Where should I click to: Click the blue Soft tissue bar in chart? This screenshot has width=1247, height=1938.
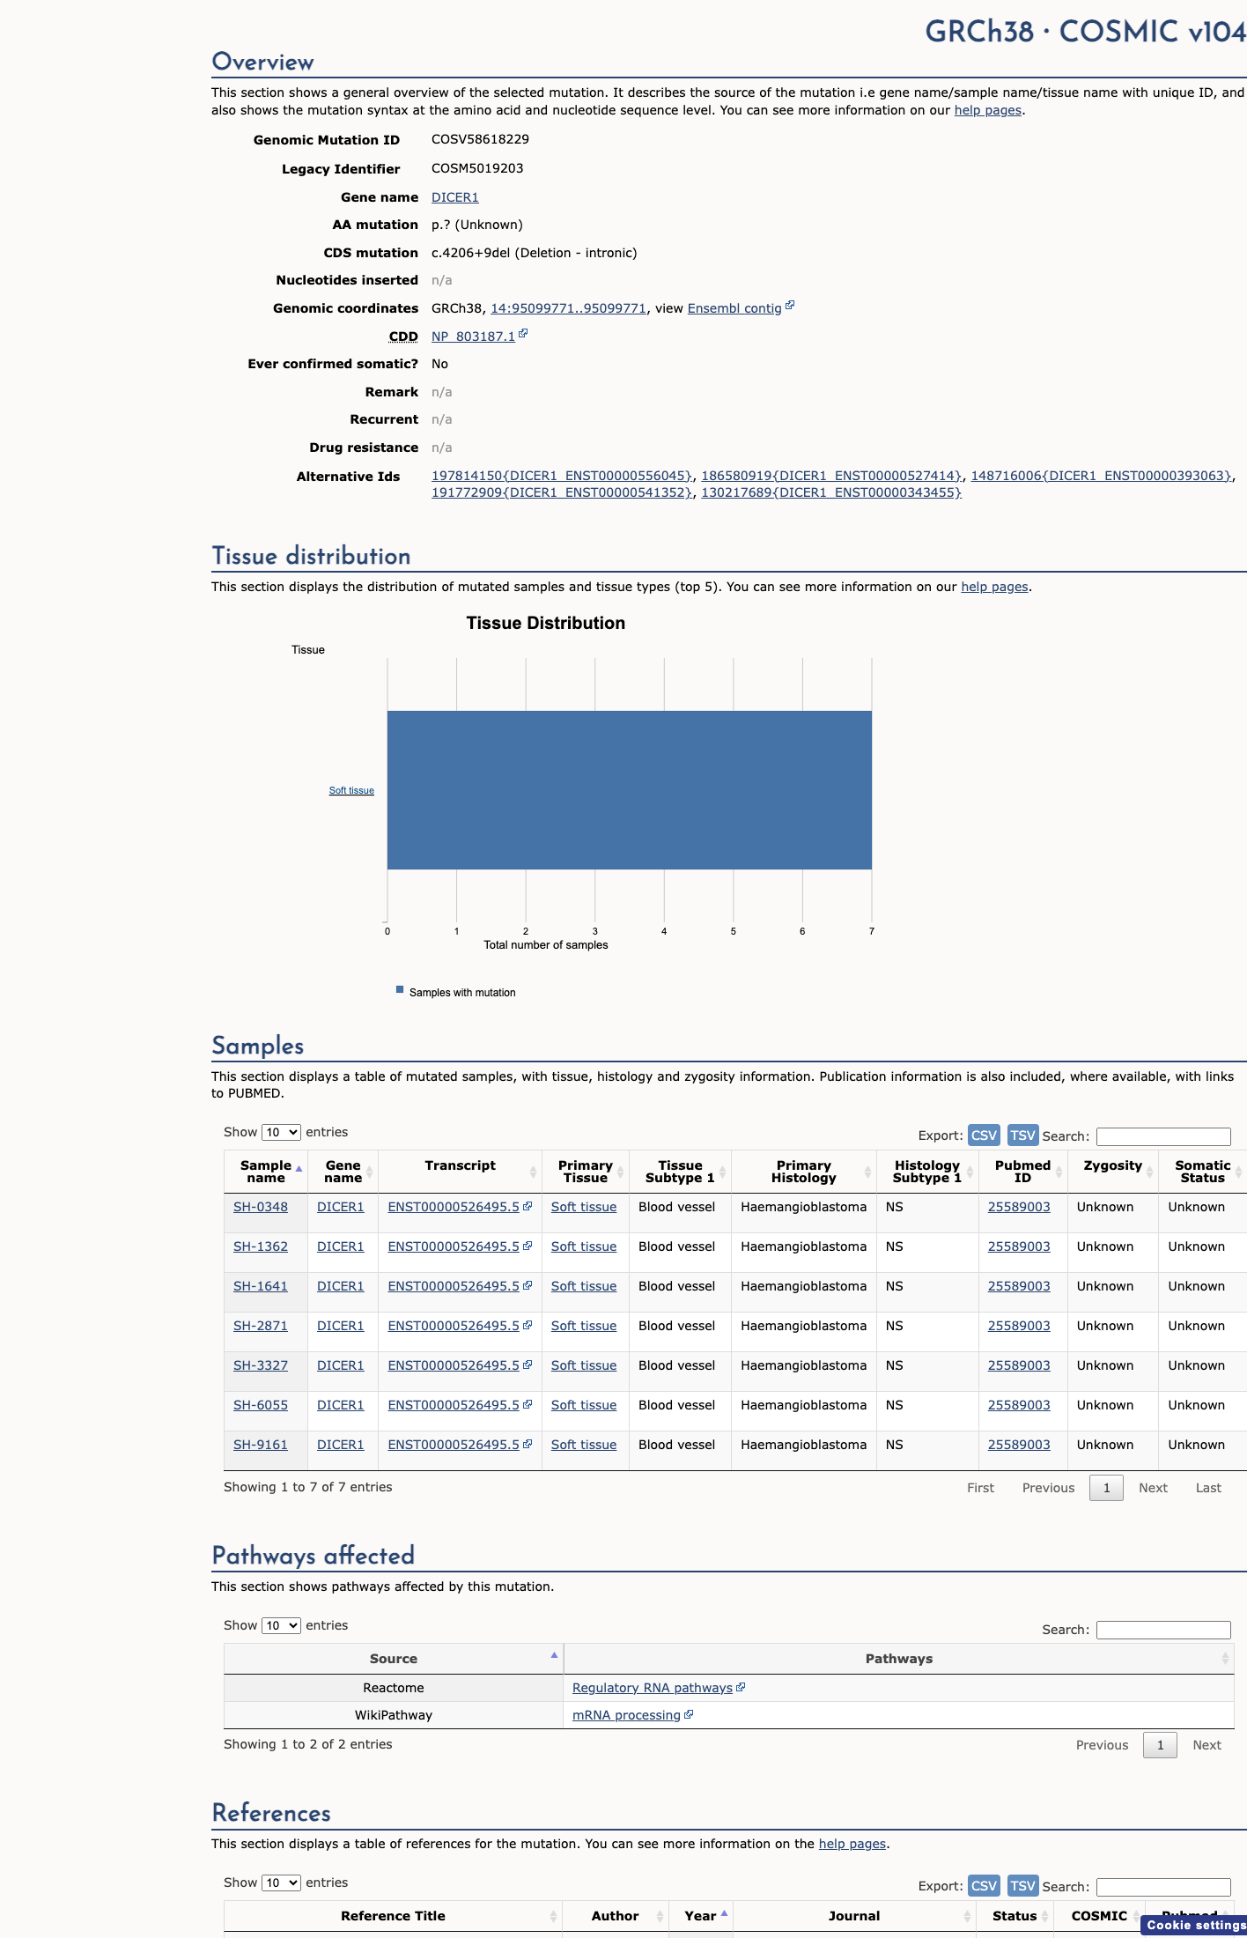[629, 790]
